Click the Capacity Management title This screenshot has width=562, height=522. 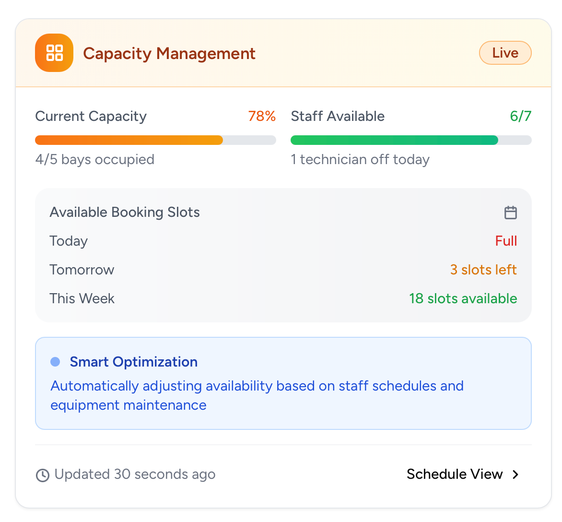[x=169, y=53]
